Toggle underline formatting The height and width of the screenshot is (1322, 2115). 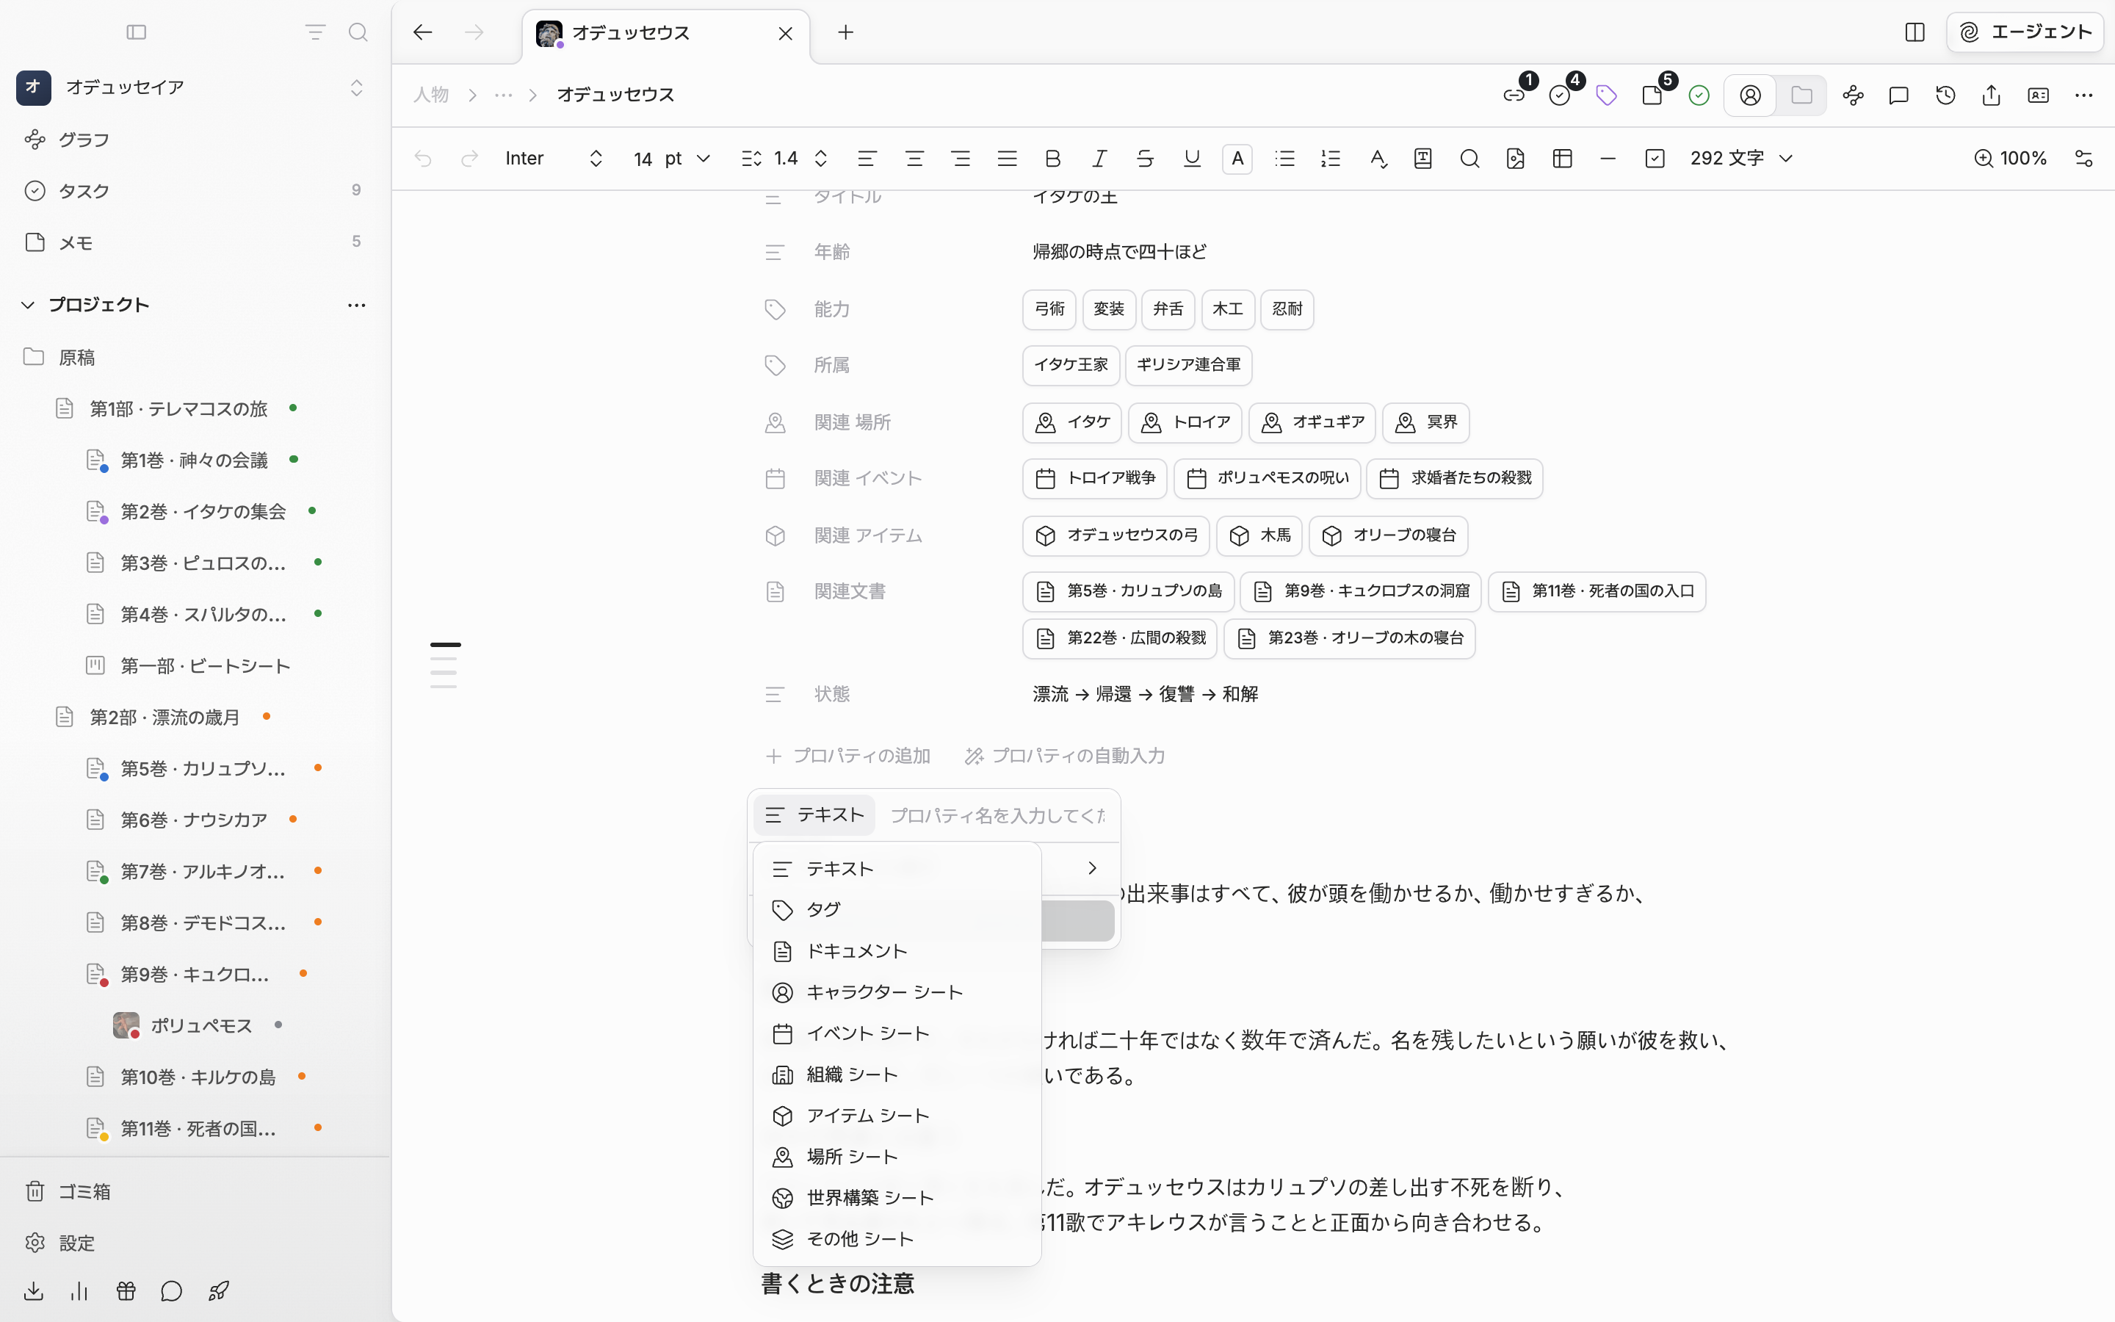[x=1192, y=158]
